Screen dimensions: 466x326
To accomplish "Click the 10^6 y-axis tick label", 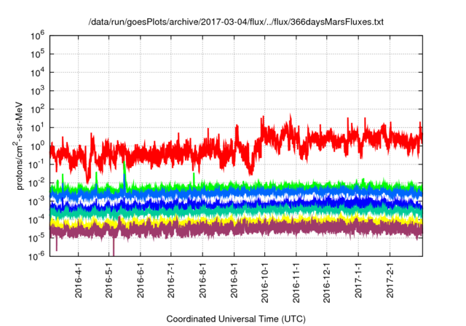I will tap(37, 36).
